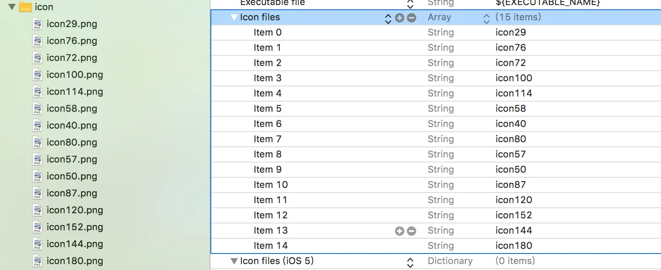Edit Item 14 value icon180
Image resolution: width=661 pixels, height=270 pixels.
tap(513, 246)
